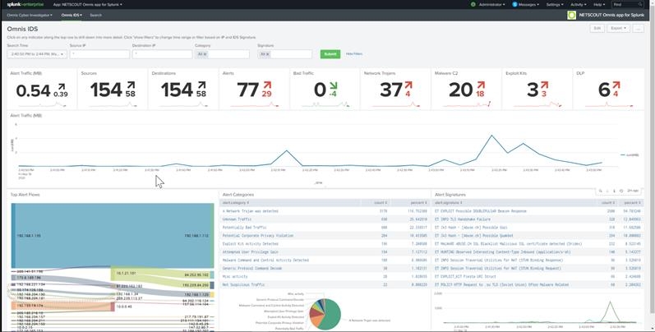Click the sum(MB) legend swatch in traffic chart
Viewport: 655px width, 332px height.
[x=623, y=154]
